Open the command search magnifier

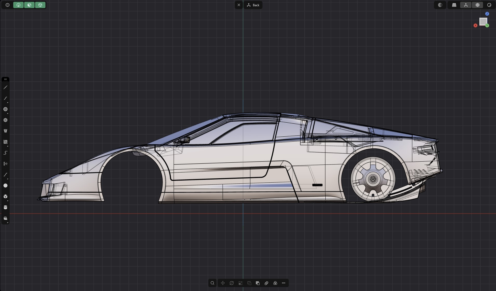pos(212,283)
